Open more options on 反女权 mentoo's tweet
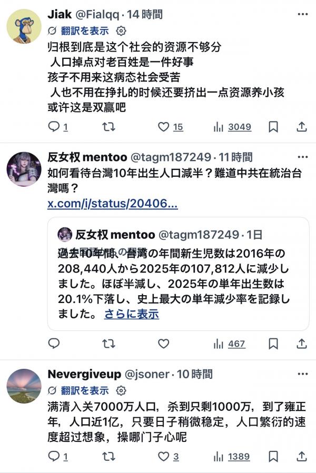This screenshot has height=473, width=316. pyautogui.click(x=302, y=157)
